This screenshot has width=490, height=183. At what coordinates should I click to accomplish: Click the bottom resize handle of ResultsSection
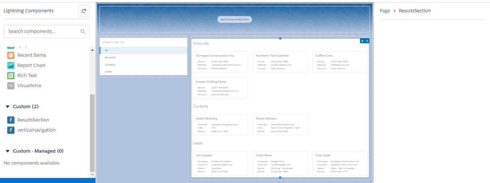[280, 178]
